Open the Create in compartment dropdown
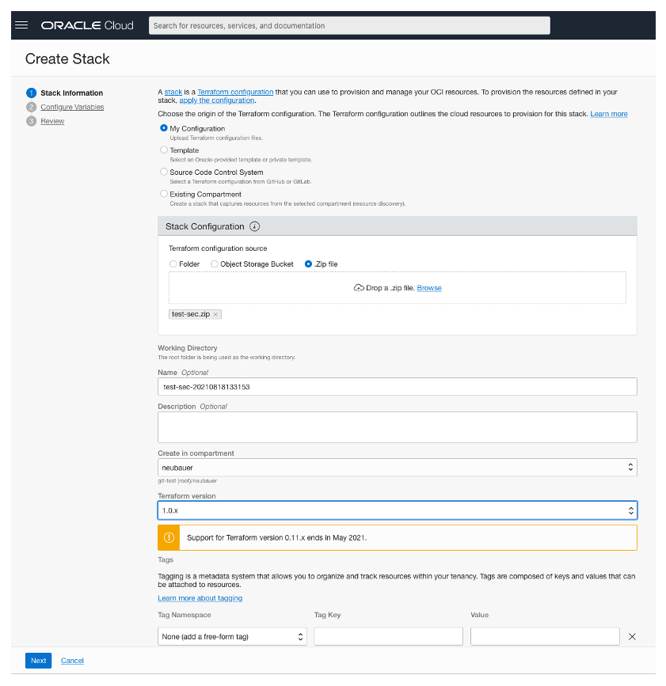This screenshot has height=686, width=666. click(397, 468)
